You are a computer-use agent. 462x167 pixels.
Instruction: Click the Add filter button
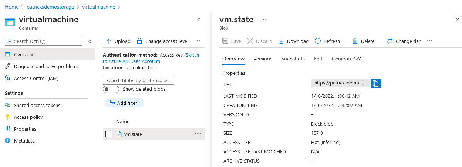tap(124, 103)
